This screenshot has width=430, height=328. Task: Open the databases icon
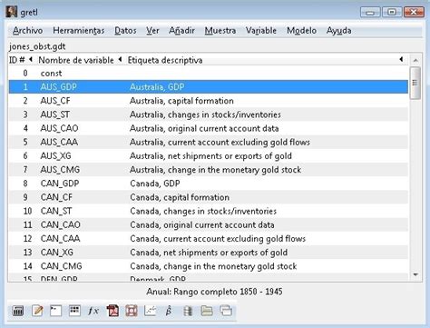click(188, 311)
